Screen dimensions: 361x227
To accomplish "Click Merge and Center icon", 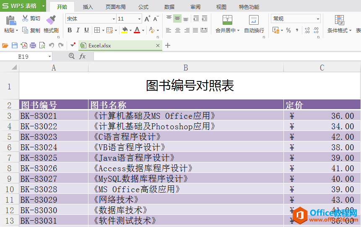I will (227, 20).
